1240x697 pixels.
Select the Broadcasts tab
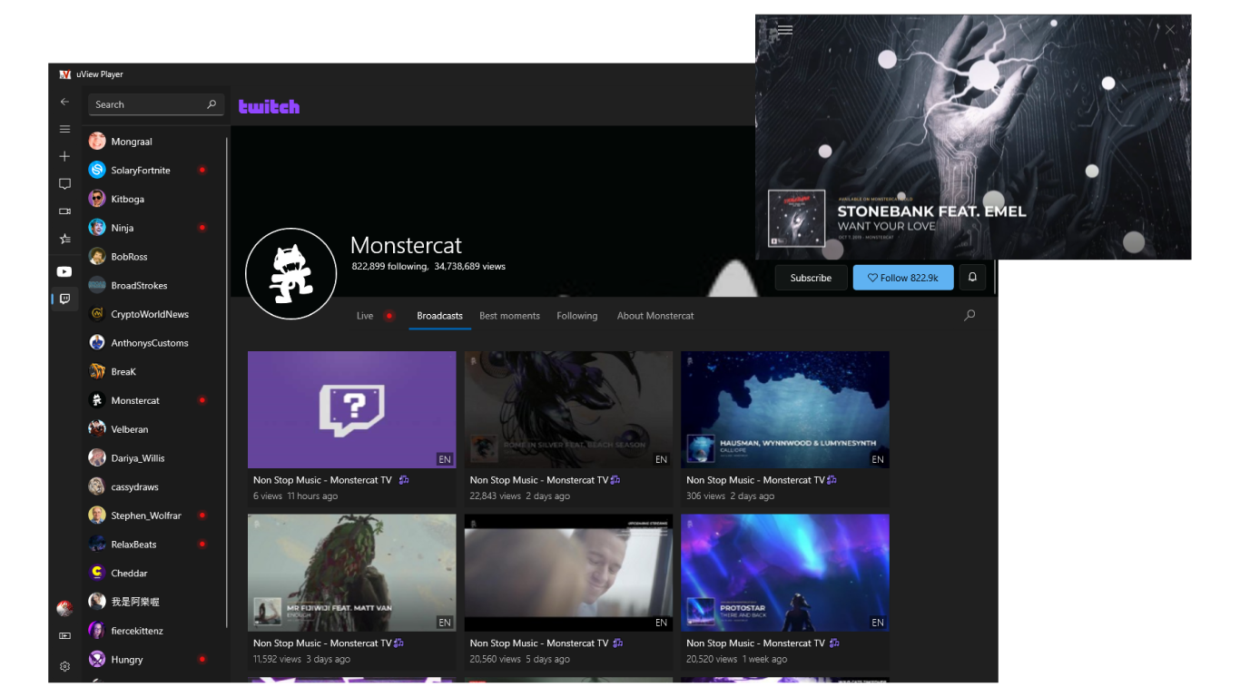pos(439,316)
